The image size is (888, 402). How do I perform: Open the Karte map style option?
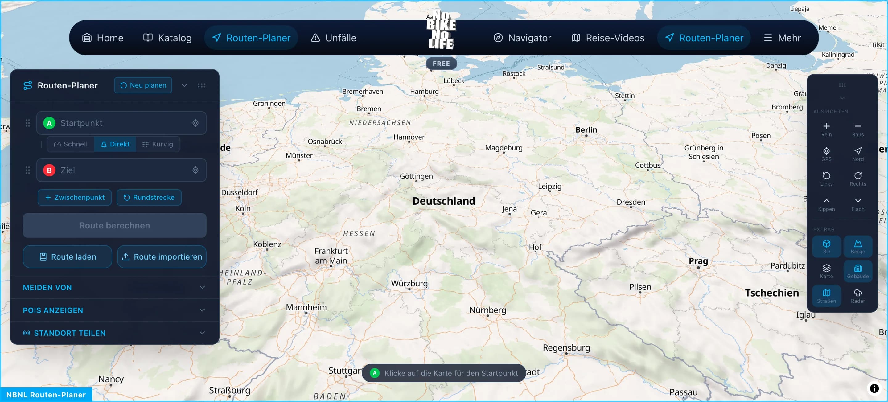827,271
